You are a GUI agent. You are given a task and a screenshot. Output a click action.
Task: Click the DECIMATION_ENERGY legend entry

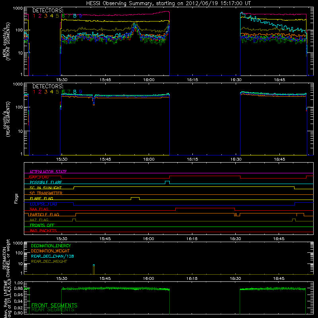click(x=51, y=246)
